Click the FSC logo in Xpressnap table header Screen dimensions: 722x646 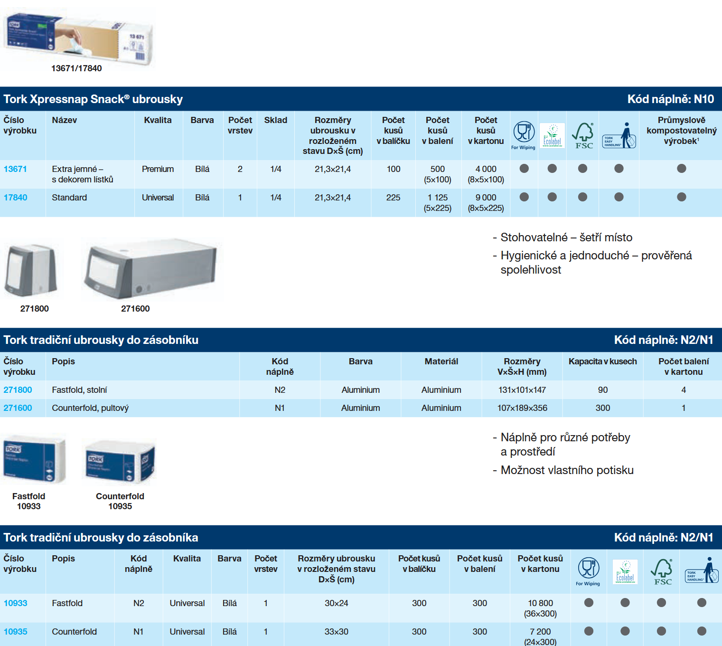click(583, 135)
